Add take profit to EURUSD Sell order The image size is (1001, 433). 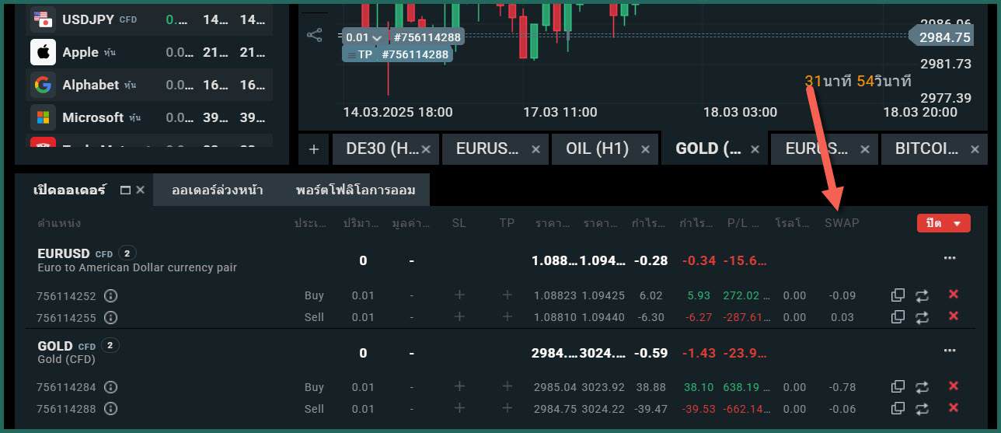pos(507,317)
